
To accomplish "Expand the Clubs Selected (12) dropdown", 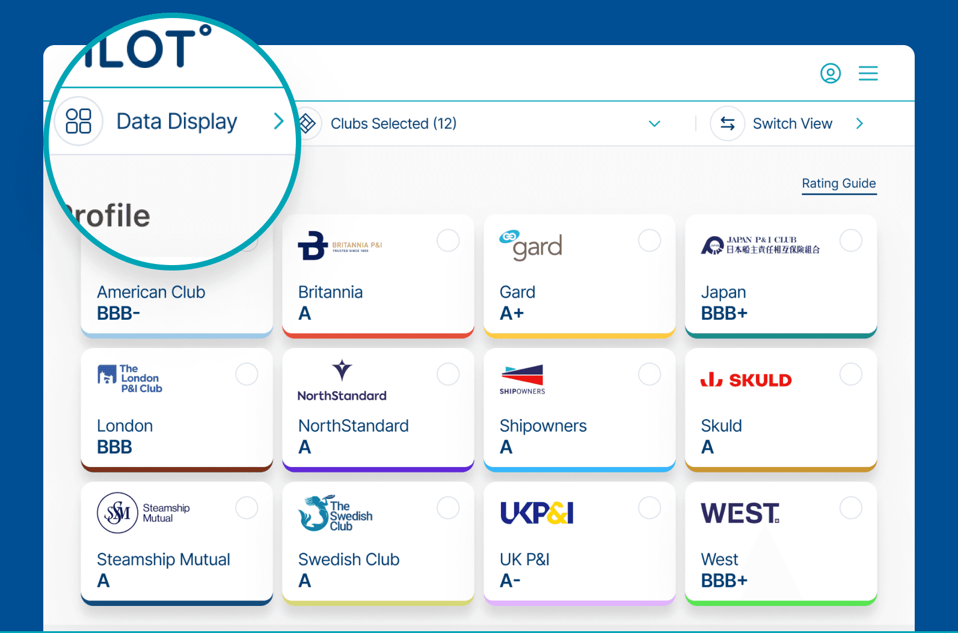I will pyautogui.click(x=654, y=124).
